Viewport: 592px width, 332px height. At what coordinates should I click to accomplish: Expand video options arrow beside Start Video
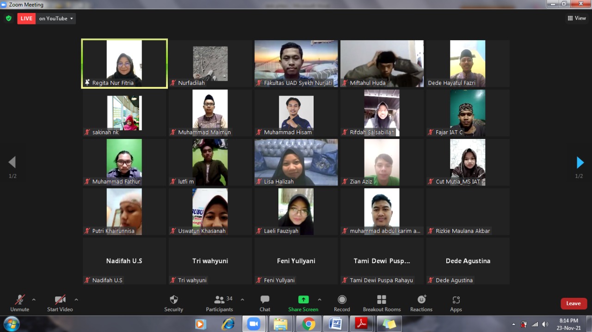(x=76, y=300)
